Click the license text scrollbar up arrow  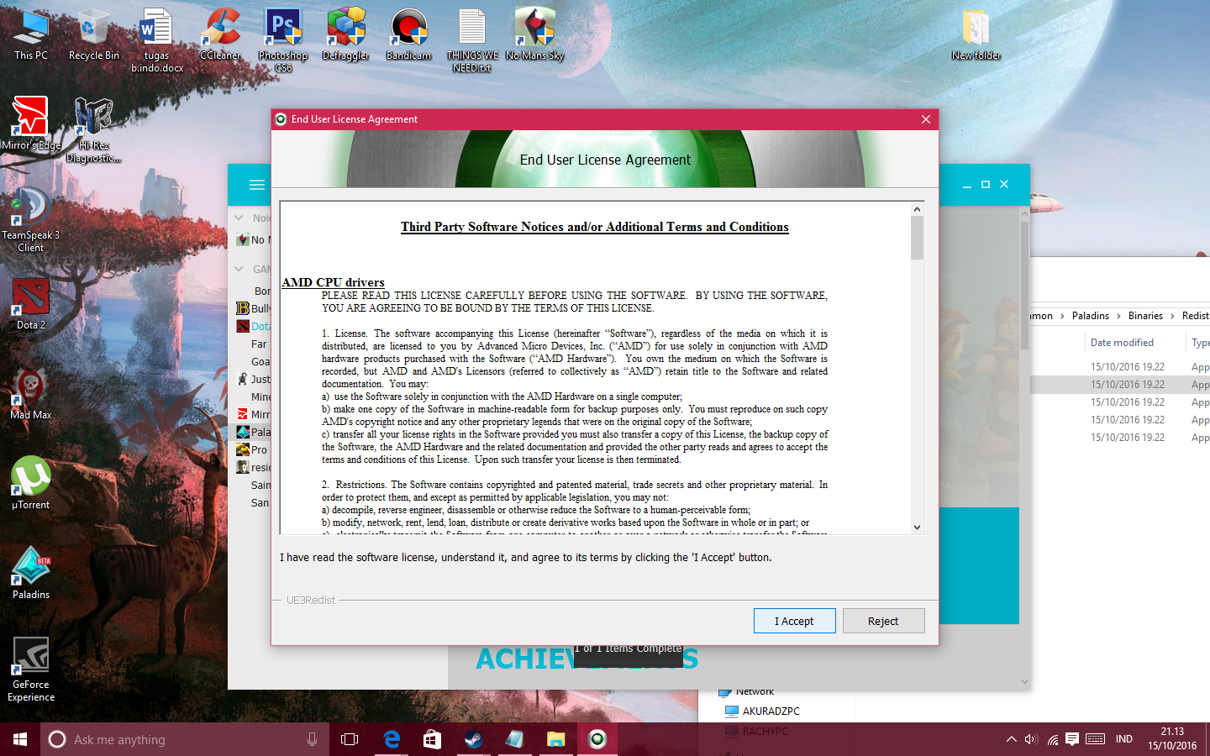(x=917, y=209)
